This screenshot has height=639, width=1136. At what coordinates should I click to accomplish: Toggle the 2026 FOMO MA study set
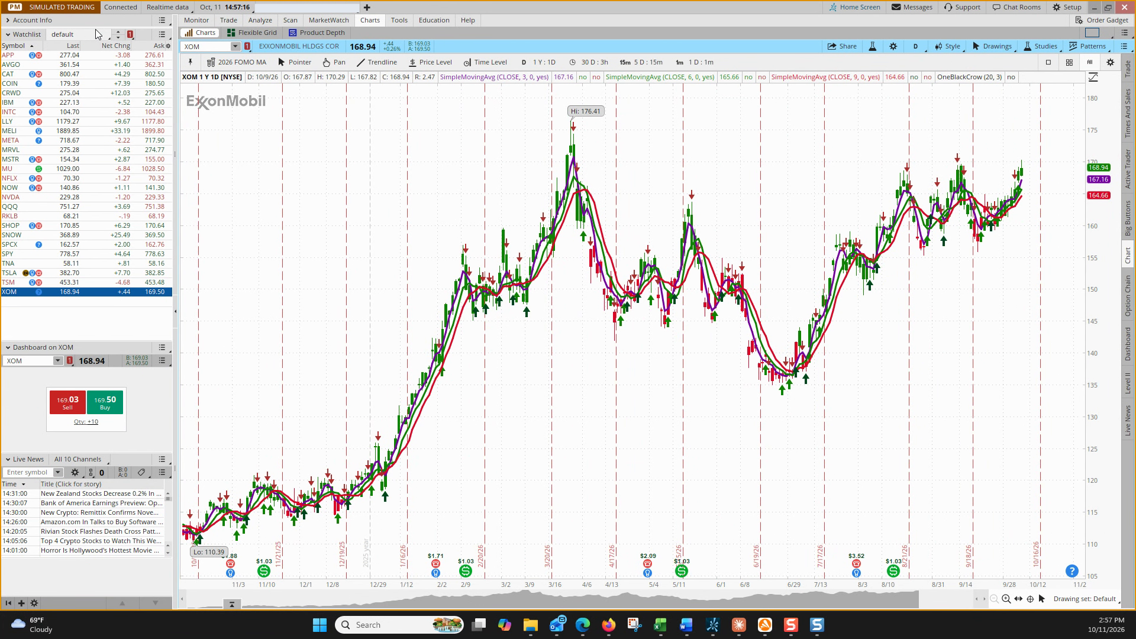coord(237,62)
